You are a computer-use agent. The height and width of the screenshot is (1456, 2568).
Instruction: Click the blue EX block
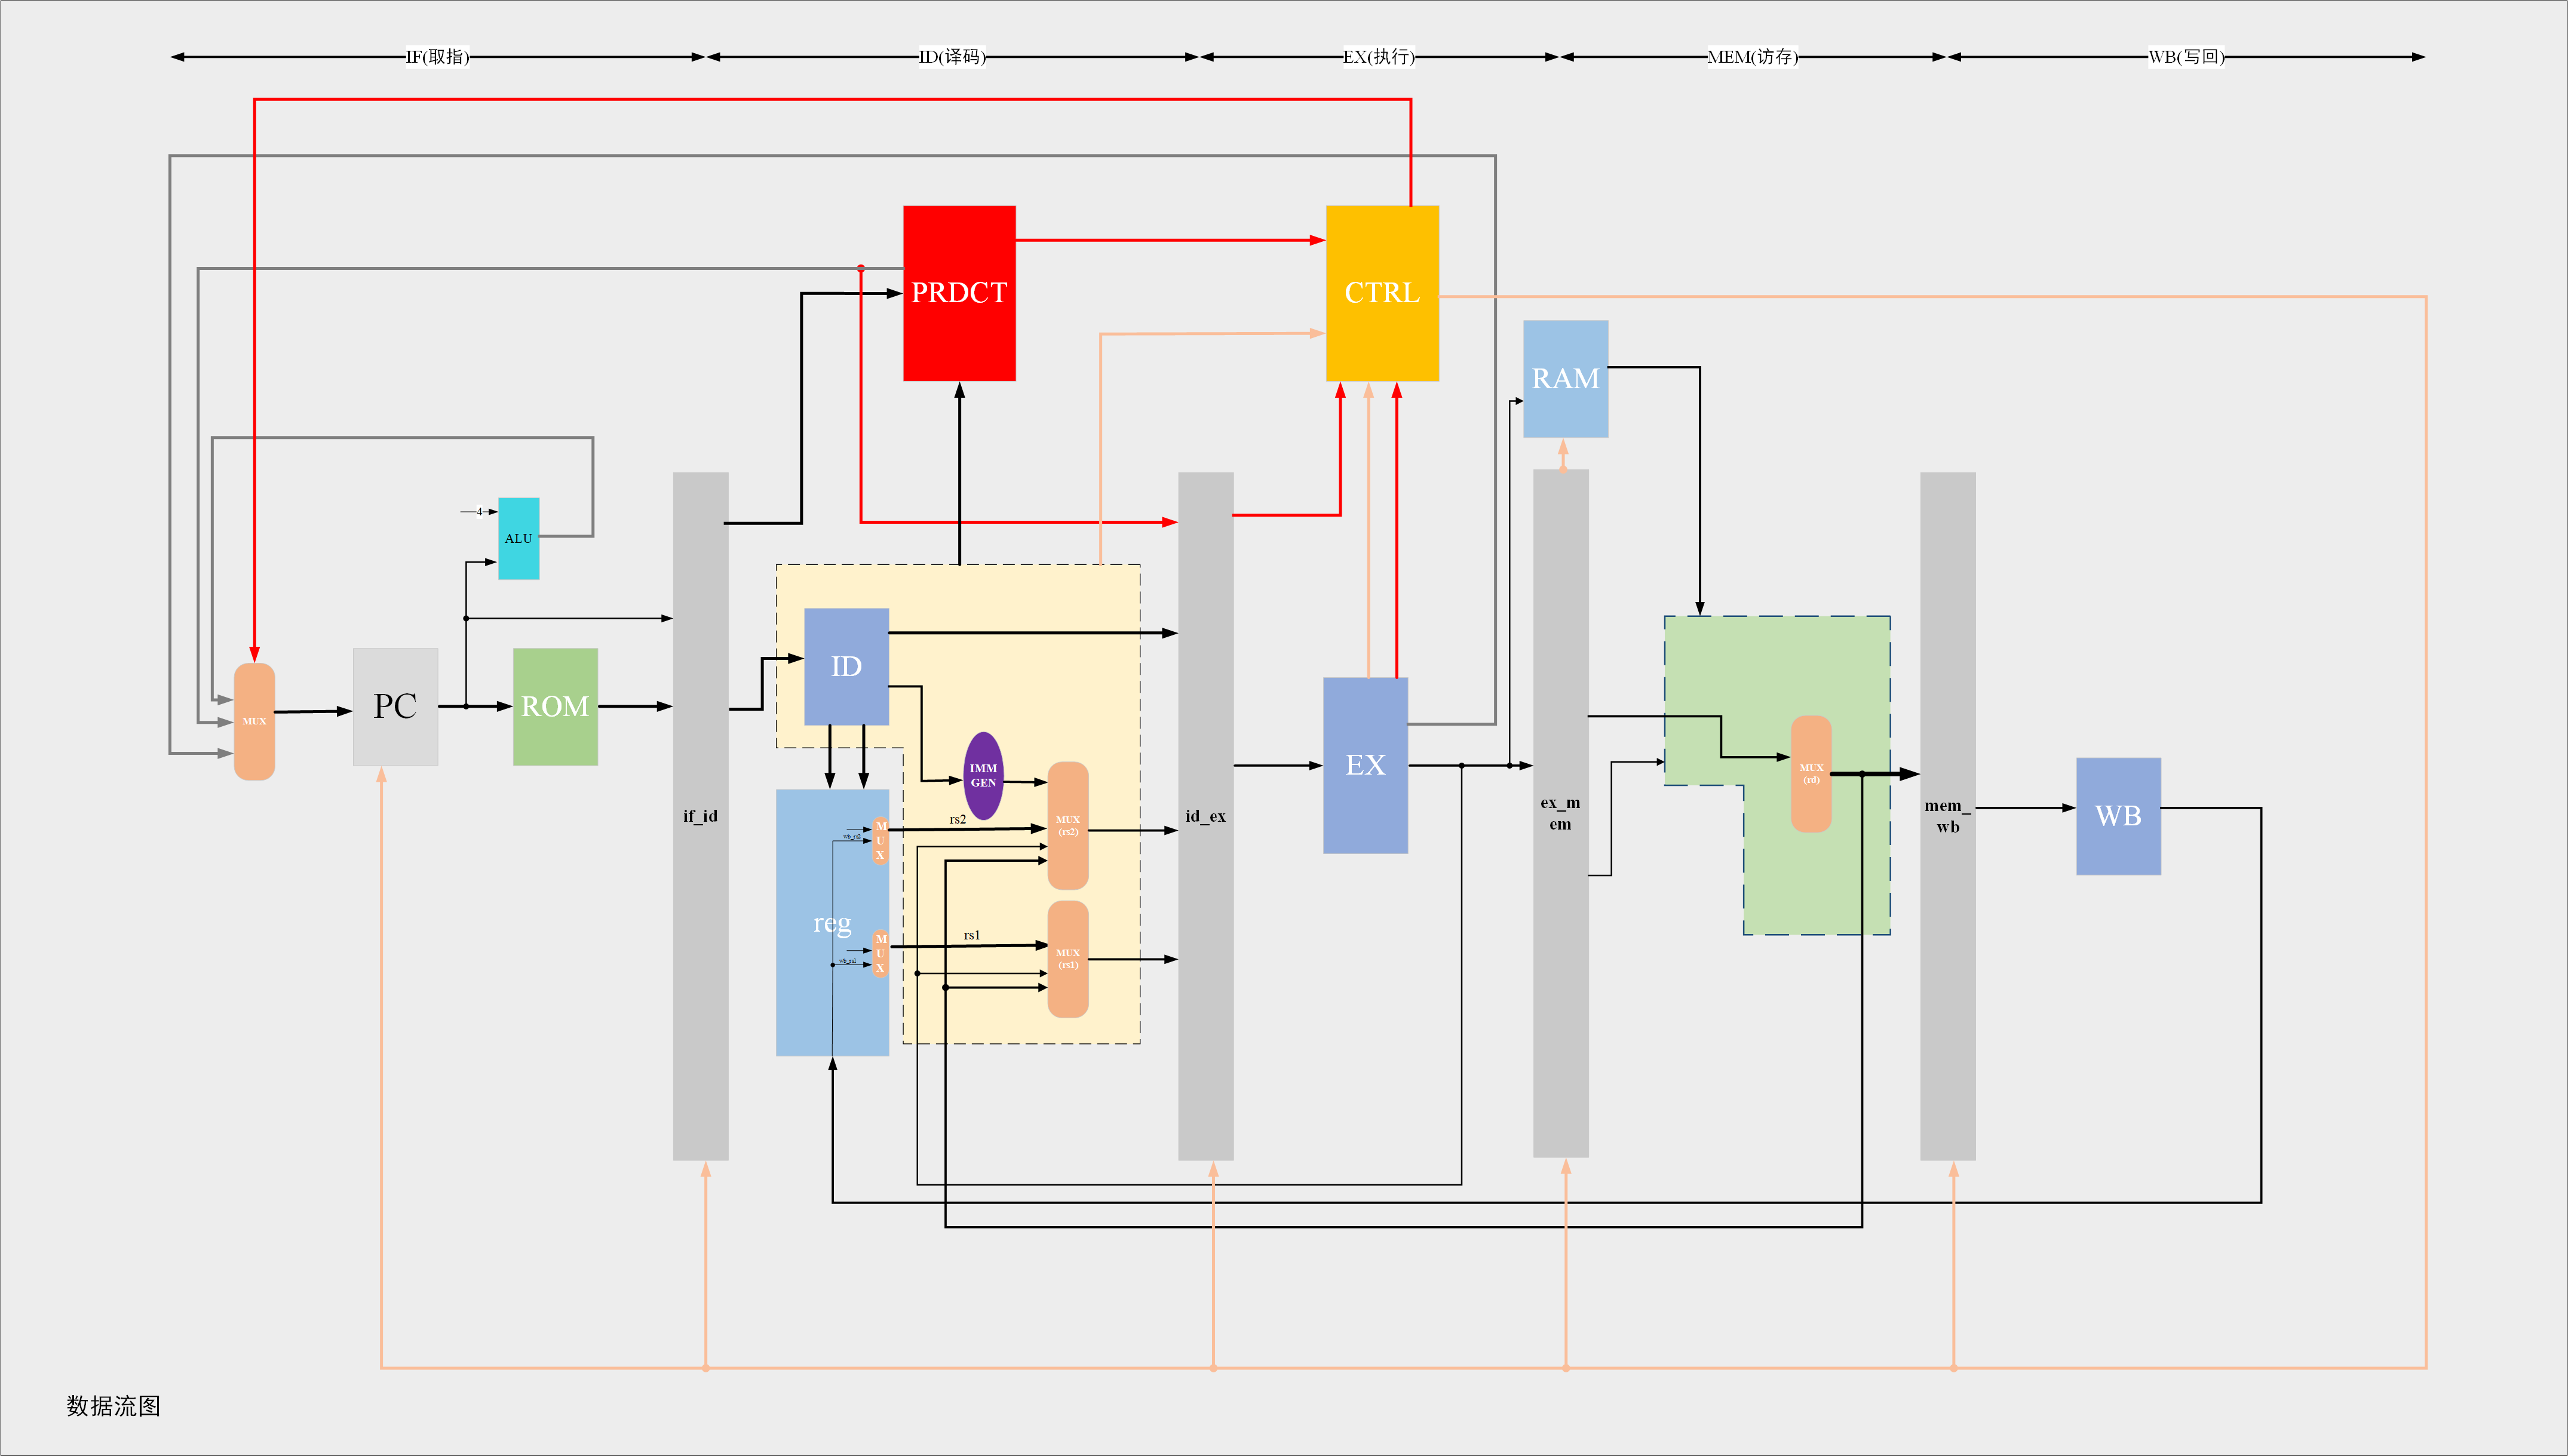[1365, 765]
